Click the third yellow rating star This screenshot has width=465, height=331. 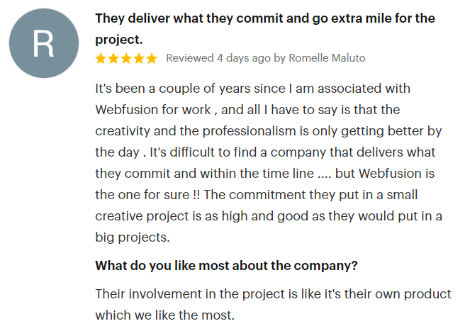(x=126, y=58)
